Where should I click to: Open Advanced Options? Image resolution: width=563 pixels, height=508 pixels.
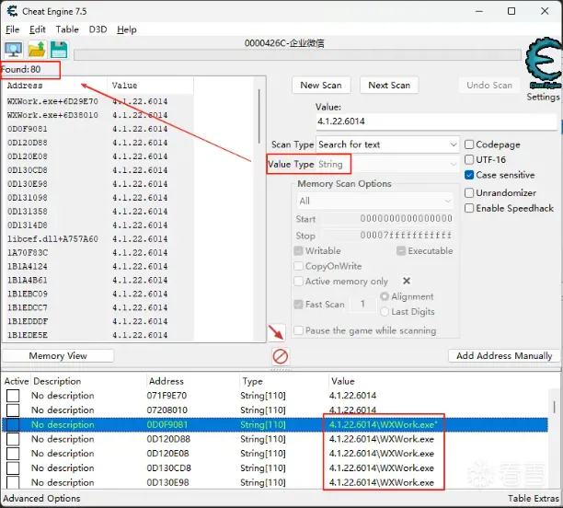tap(41, 498)
